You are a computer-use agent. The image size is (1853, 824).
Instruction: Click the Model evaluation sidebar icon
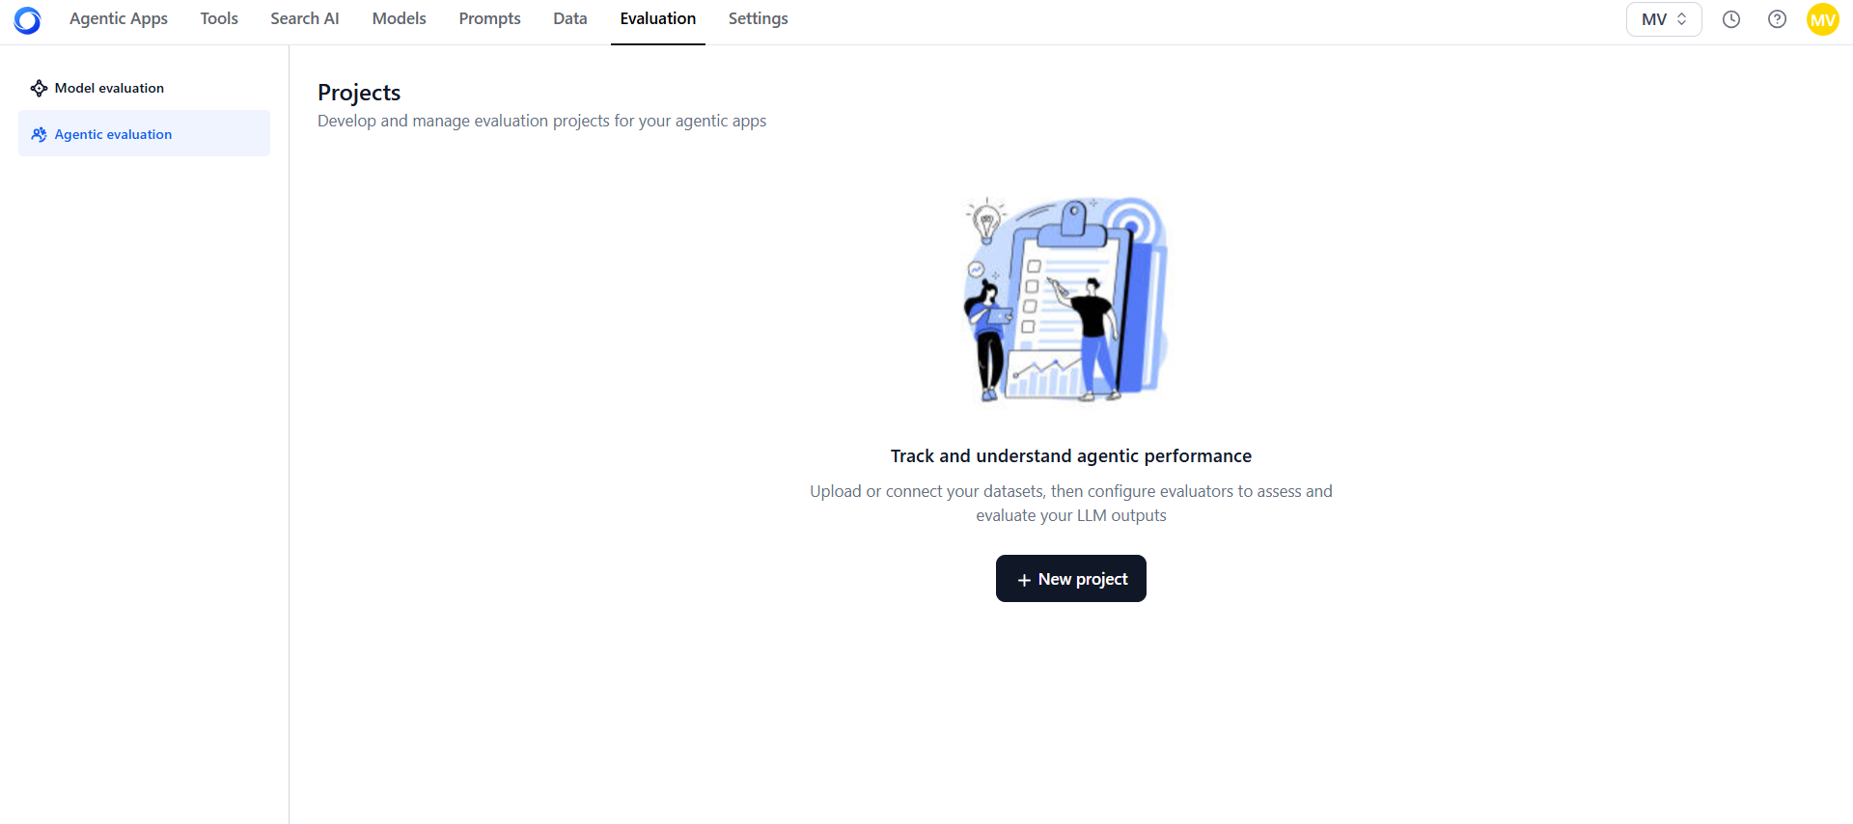[39, 88]
